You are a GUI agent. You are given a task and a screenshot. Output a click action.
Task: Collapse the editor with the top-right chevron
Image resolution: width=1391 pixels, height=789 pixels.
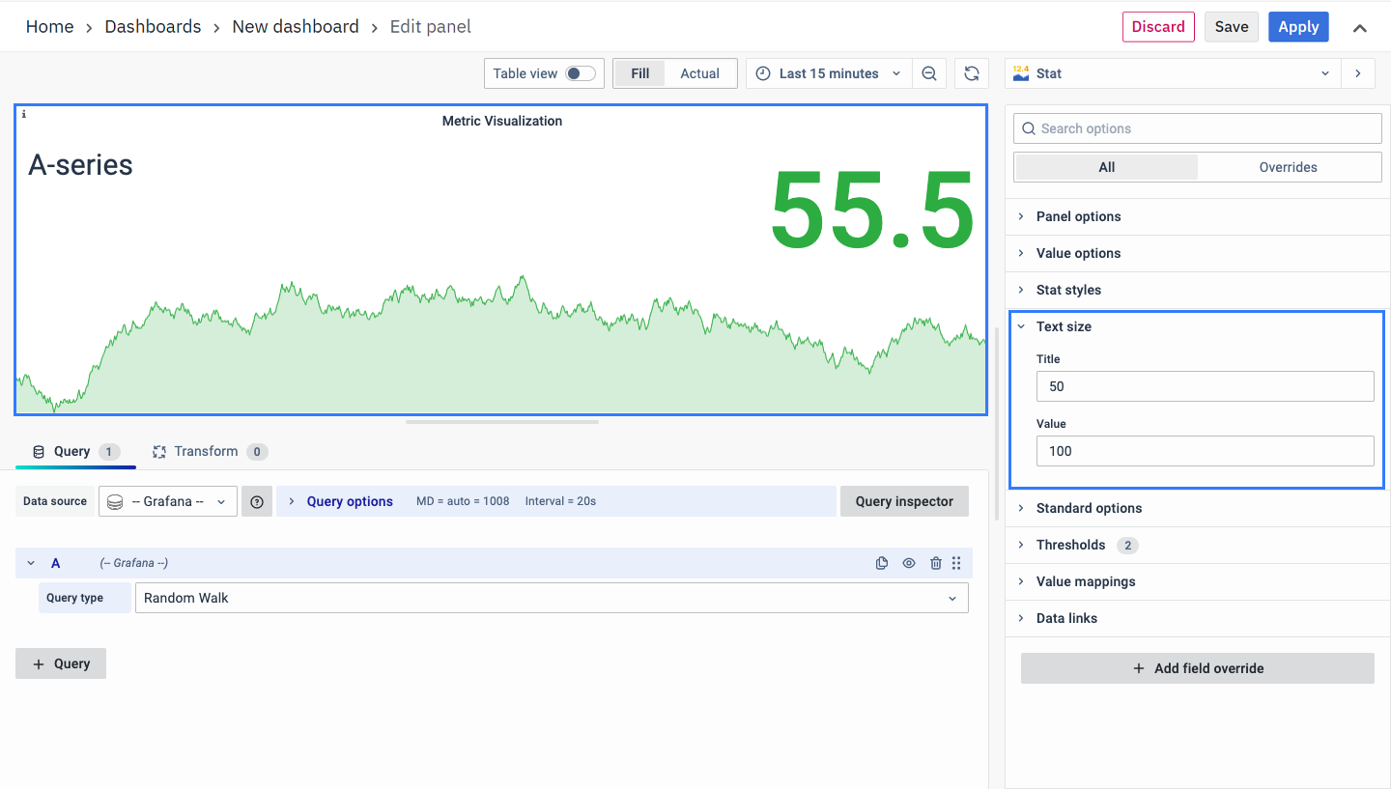point(1359,28)
